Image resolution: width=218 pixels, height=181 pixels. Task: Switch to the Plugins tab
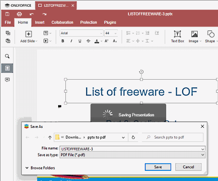coord(110,22)
